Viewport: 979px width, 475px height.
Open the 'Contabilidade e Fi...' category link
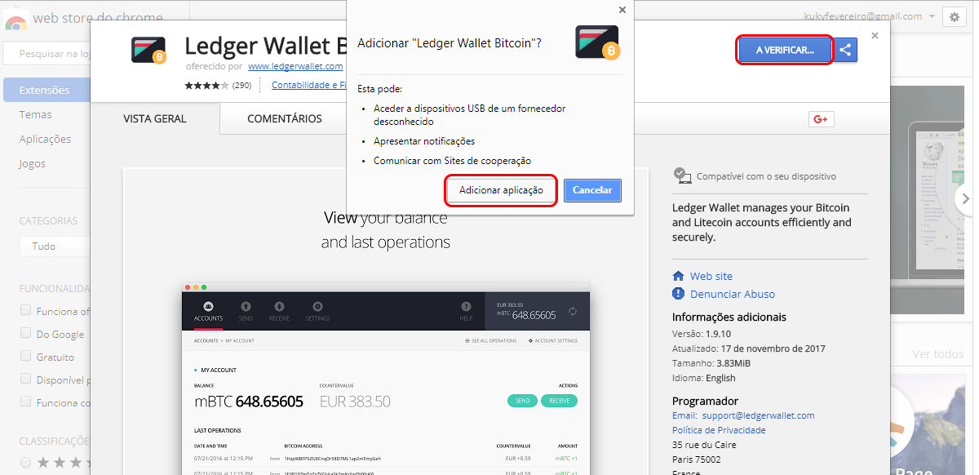[x=308, y=85]
